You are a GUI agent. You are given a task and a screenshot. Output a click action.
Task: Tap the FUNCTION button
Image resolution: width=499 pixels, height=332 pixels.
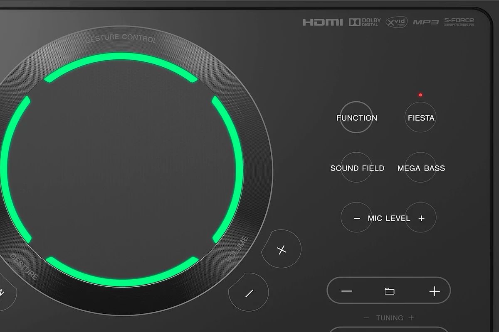(x=357, y=117)
